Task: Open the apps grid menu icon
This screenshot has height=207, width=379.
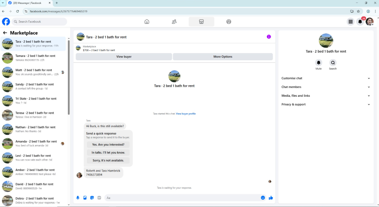Action: [351, 22]
